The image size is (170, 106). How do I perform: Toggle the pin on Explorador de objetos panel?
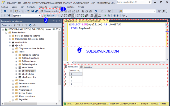click(x=57, y=21)
